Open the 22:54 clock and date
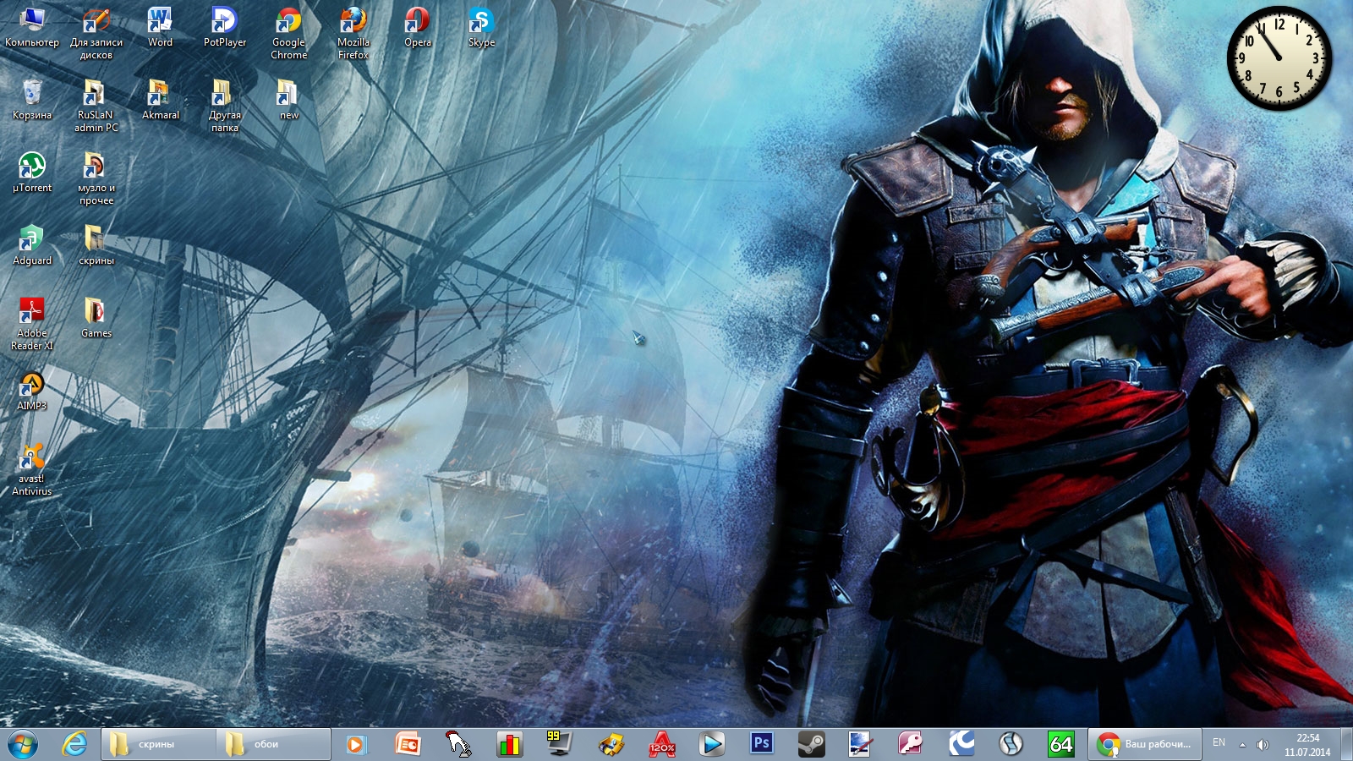 point(1307,745)
